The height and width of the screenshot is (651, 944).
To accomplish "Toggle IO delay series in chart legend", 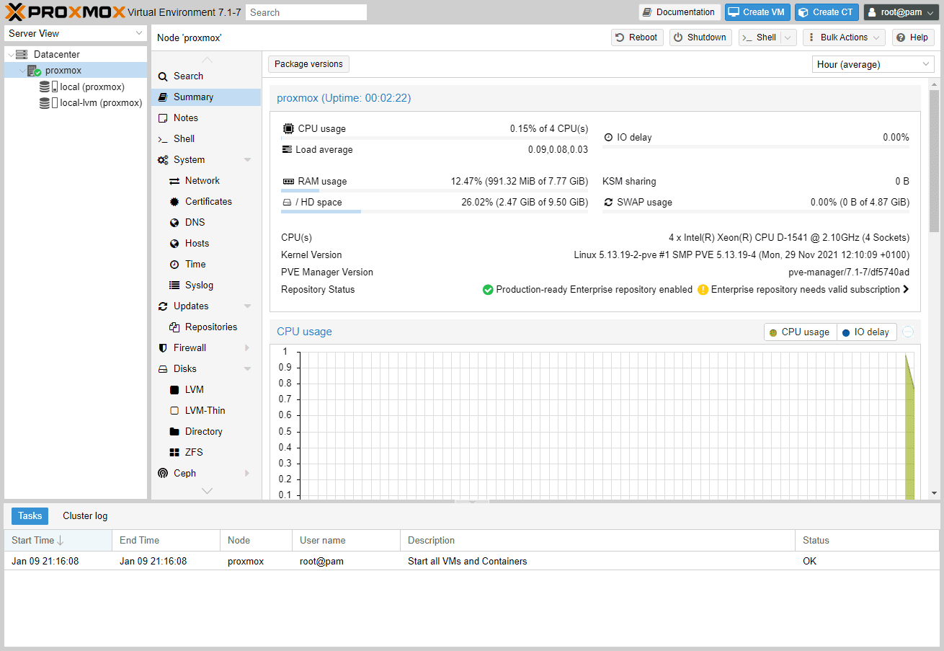I will [867, 332].
